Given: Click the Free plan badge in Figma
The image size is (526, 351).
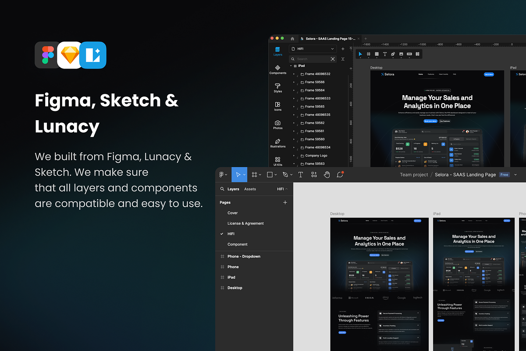Looking at the screenshot, I should click(504, 175).
